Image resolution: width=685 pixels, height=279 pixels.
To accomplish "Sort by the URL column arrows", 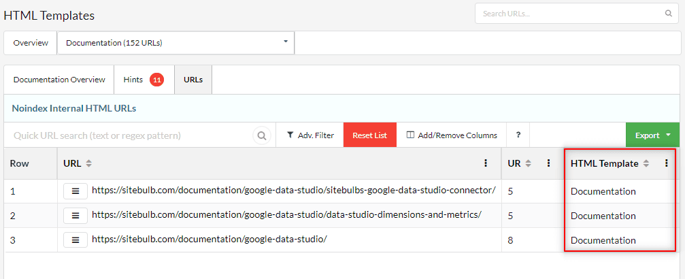I will 88,163.
